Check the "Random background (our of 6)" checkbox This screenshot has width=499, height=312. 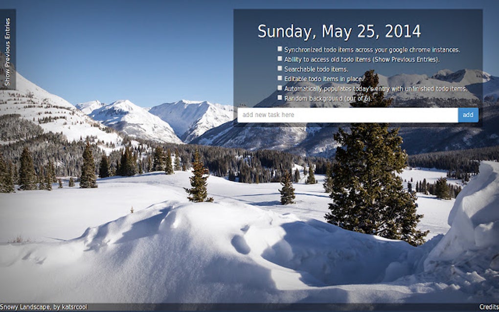tap(279, 98)
